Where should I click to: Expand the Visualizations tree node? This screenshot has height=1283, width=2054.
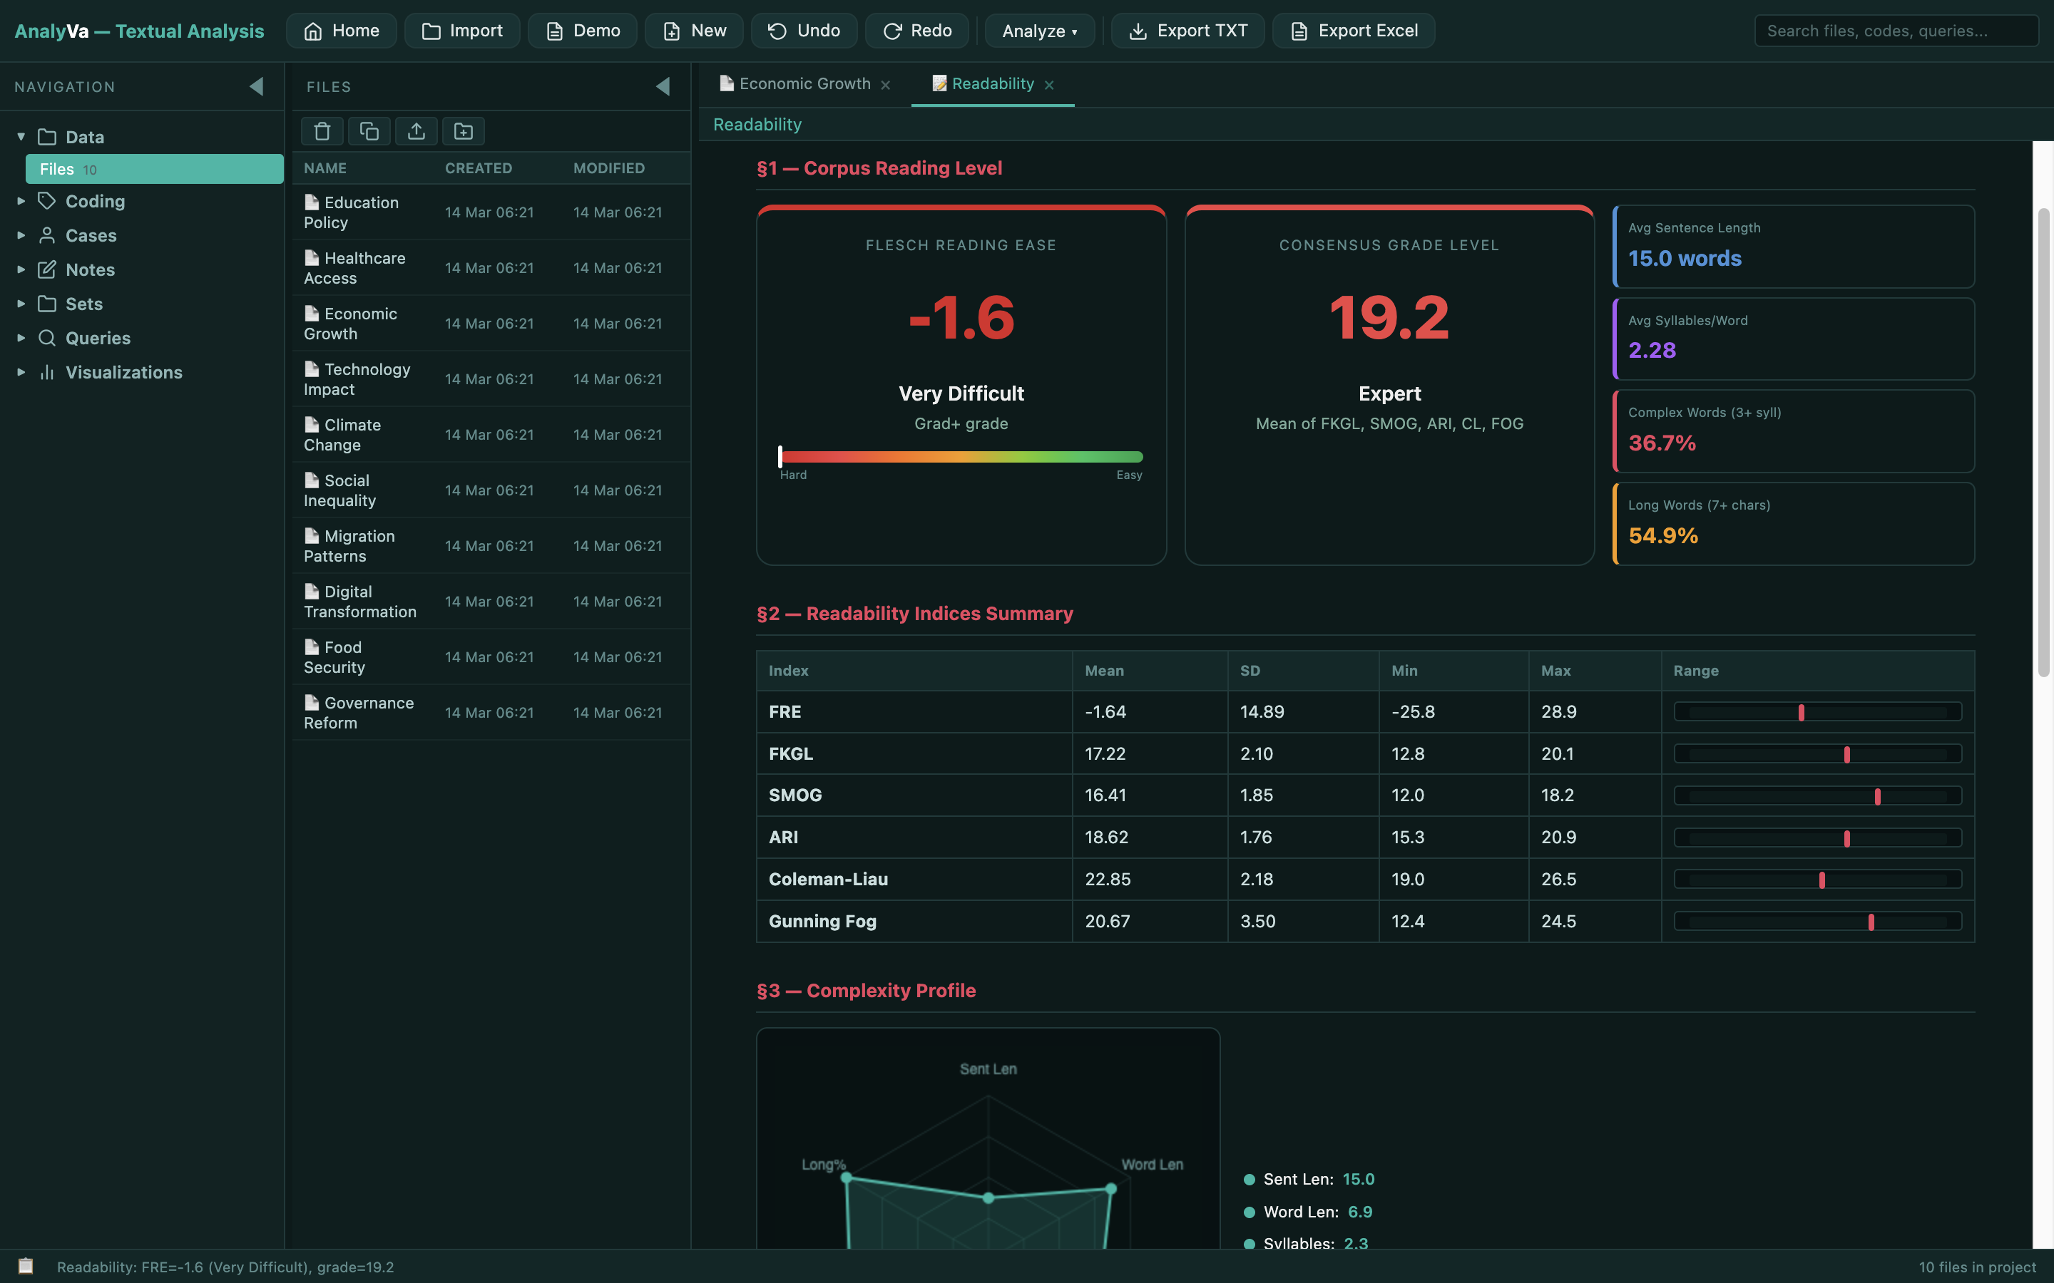click(21, 373)
